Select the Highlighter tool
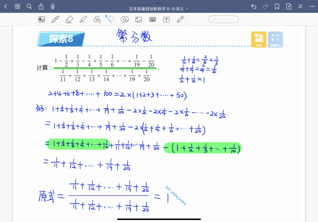 (x=83, y=19)
